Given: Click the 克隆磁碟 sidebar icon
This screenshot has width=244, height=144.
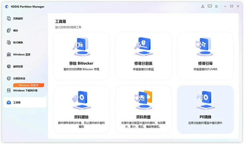Looking at the screenshot, I should (9, 18).
